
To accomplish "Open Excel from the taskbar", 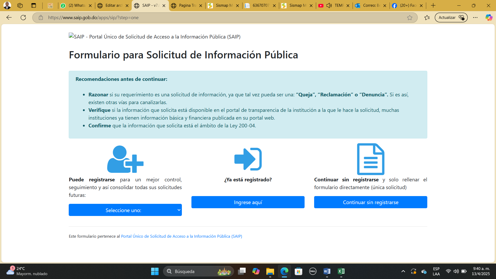I will point(341,271).
